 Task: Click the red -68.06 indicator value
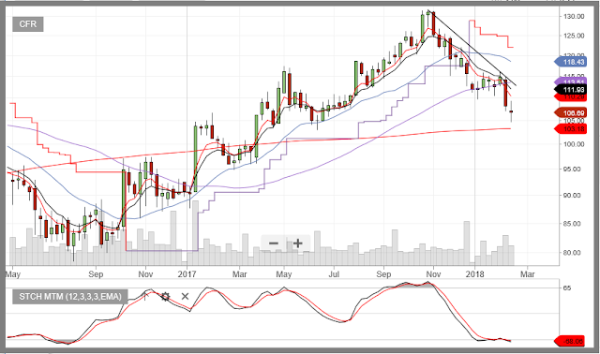pyautogui.click(x=570, y=341)
